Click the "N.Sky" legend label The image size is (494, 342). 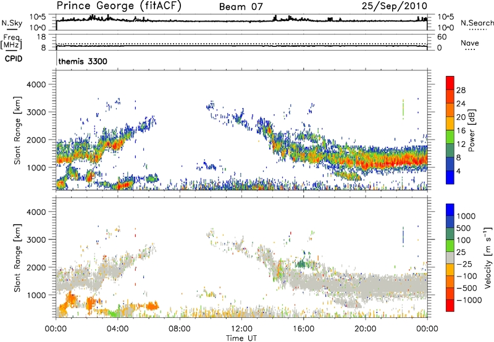point(12,23)
